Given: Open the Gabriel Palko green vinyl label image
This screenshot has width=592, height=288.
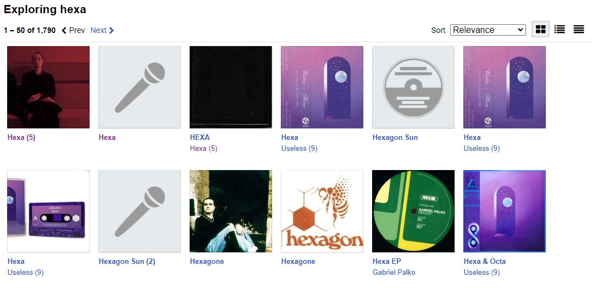Looking at the screenshot, I should click(x=413, y=211).
